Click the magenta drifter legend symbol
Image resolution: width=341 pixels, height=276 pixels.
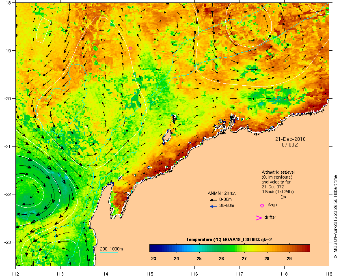259,218
